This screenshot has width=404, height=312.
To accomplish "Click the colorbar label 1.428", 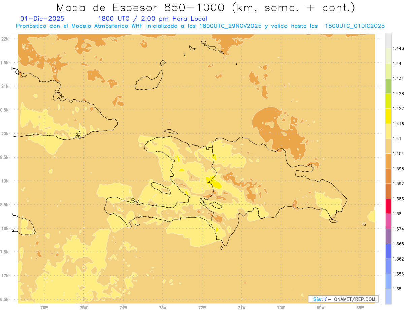I will coord(398,94).
